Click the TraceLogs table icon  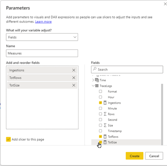pos(97,86)
